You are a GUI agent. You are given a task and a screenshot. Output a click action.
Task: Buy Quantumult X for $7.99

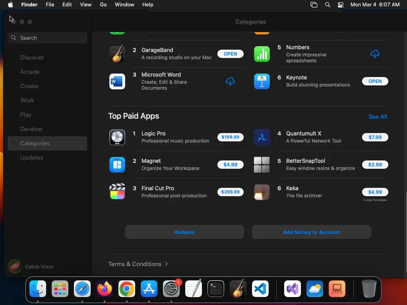[375, 137]
